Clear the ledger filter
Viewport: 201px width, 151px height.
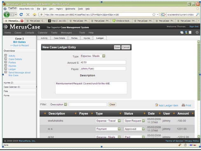click(x=112, y=105)
